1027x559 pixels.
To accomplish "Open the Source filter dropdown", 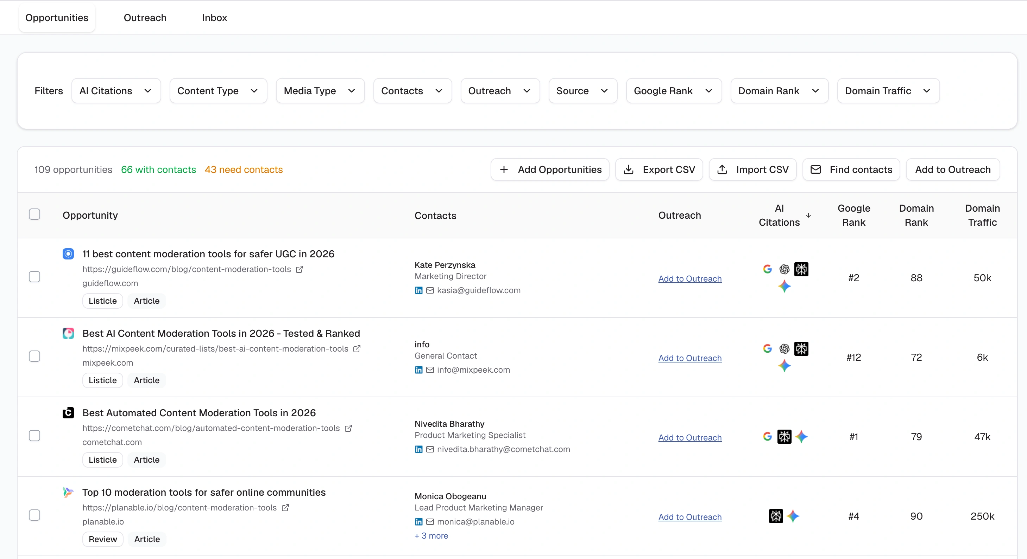I will click(x=583, y=91).
